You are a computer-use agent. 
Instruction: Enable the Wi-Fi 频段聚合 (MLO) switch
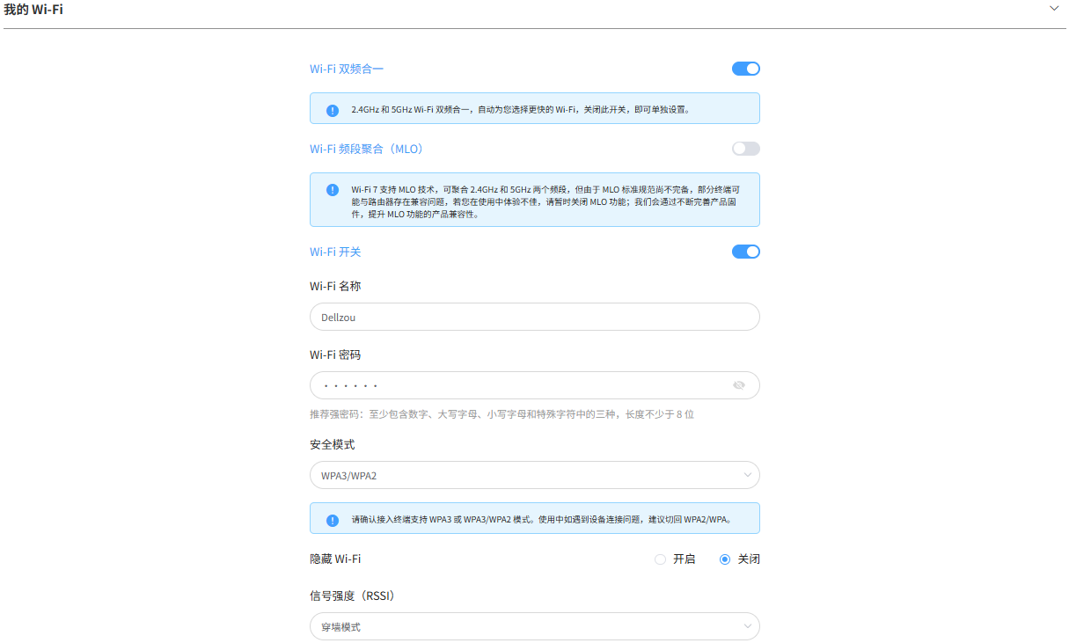click(745, 149)
